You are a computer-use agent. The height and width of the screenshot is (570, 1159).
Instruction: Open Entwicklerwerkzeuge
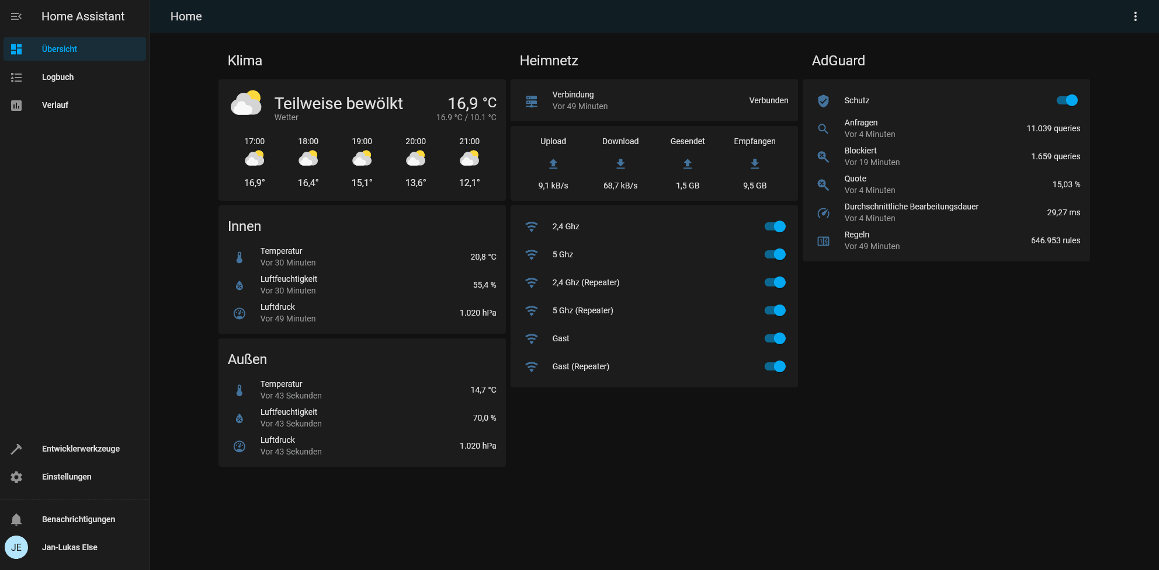coord(75,449)
